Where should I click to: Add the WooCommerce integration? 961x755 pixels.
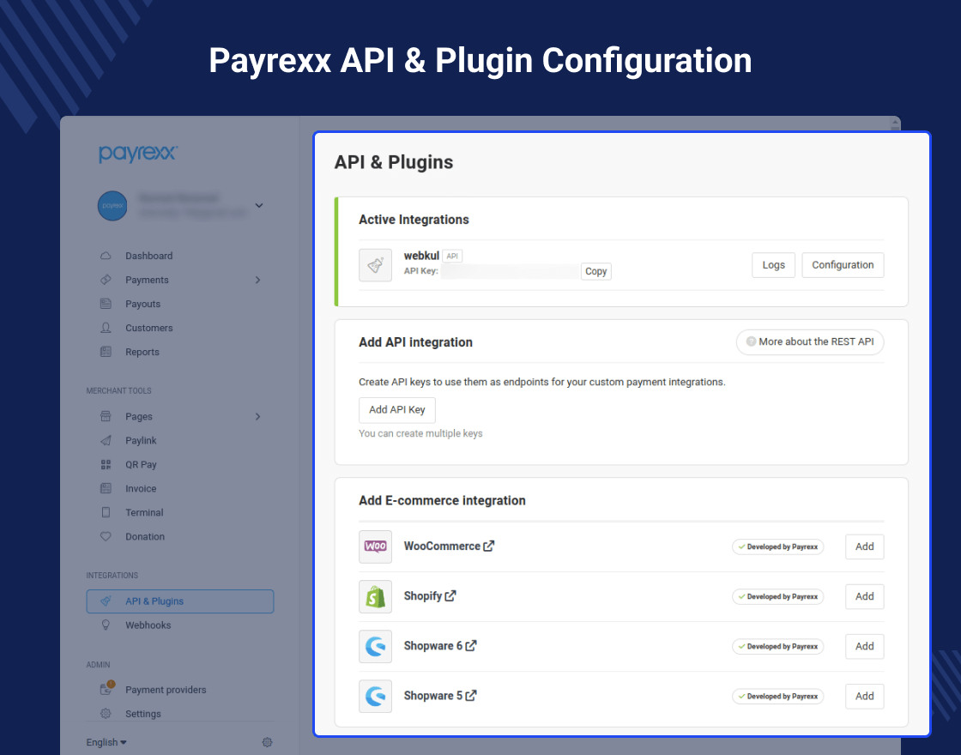864,547
